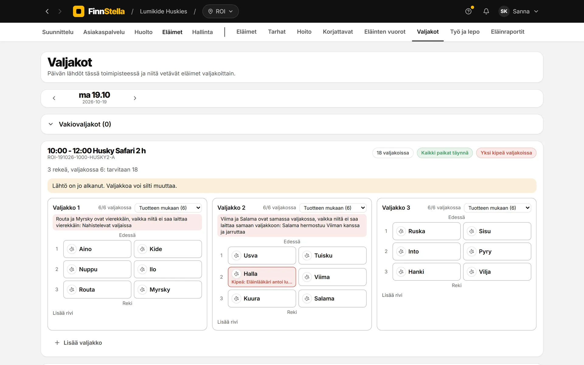Viewport: 584px width, 365px height.
Task: Open the help question mark icon
Action: (x=468, y=11)
